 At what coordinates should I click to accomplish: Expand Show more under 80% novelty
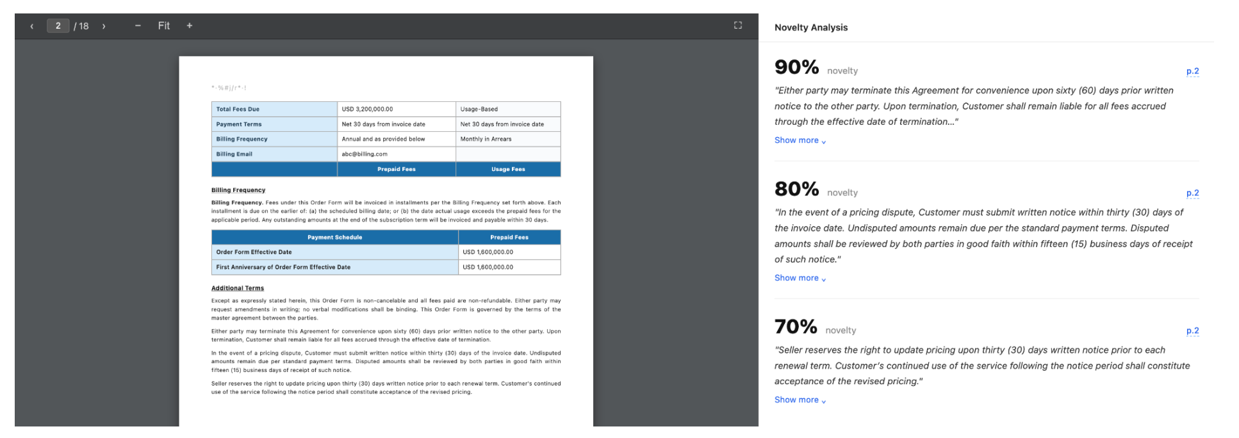tap(800, 278)
